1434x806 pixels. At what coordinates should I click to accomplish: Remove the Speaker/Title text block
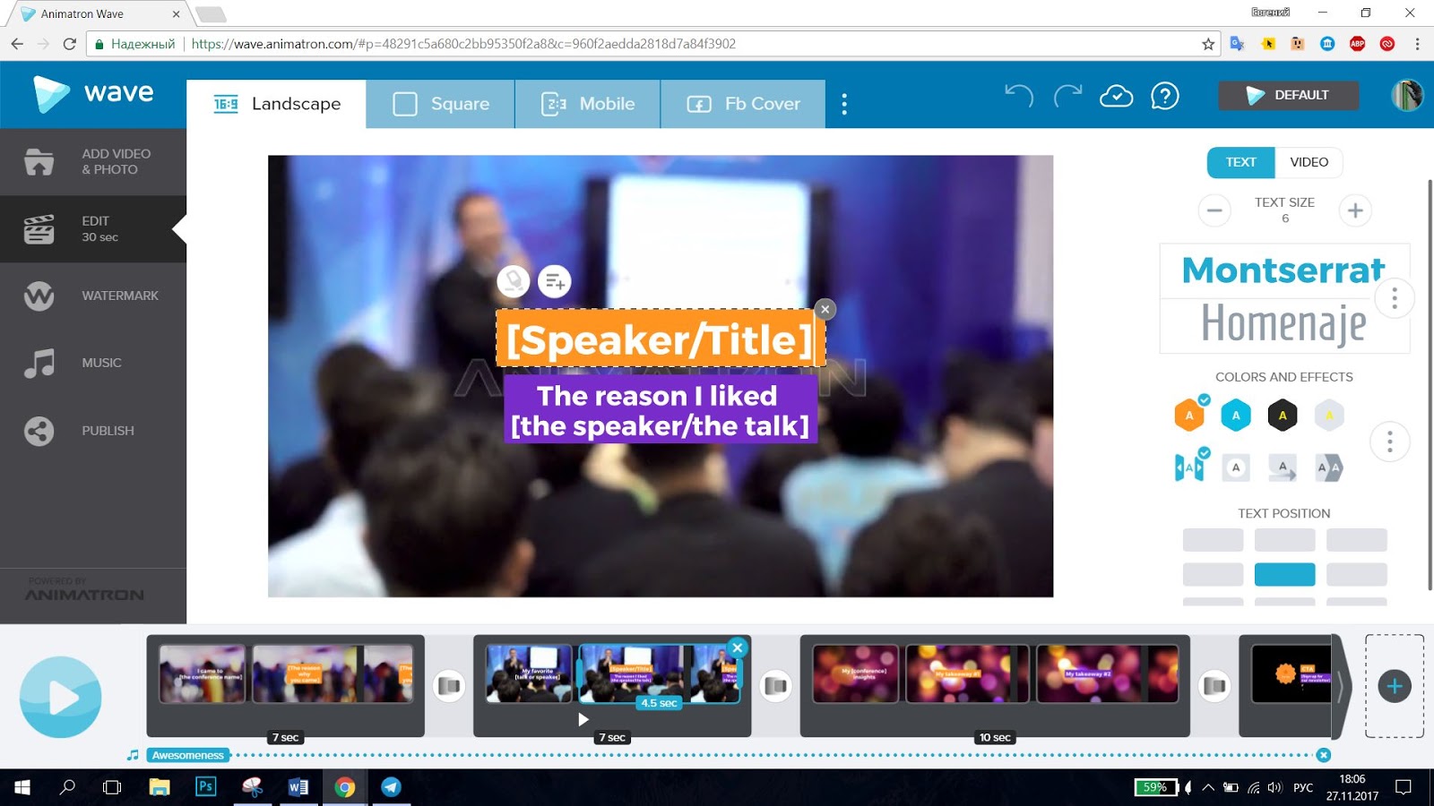[x=825, y=309]
